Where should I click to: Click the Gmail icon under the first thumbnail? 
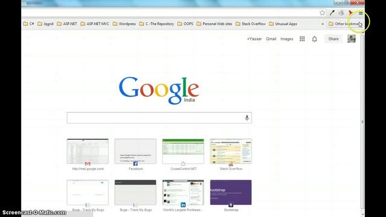click(x=87, y=163)
